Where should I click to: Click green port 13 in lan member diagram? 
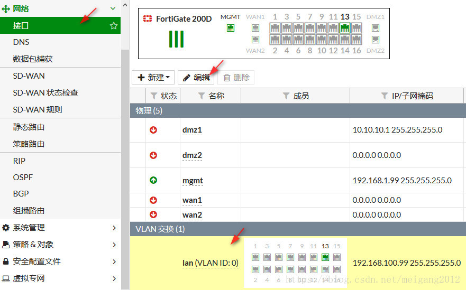click(325, 257)
